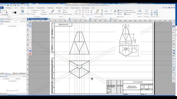Screen dimensions: 177x99
Task: Click the black color swatch in style group
Action: [x=15, y=12]
